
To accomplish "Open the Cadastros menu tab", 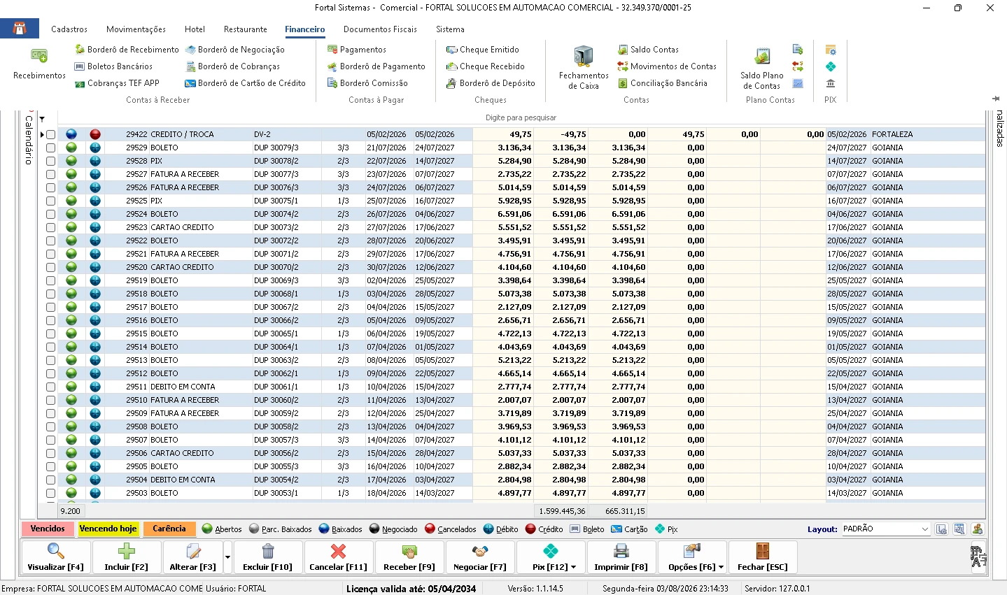I will [69, 29].
